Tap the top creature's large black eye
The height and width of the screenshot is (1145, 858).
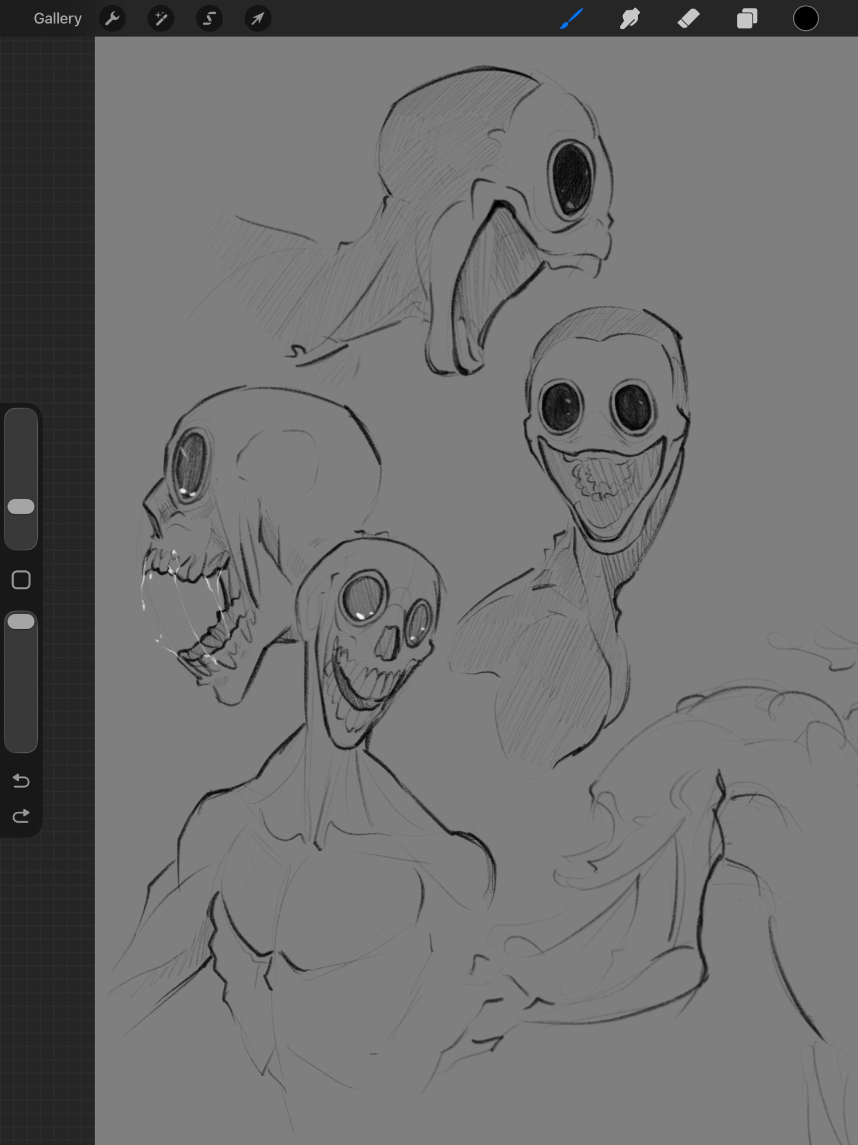click(x=572, y=178)
